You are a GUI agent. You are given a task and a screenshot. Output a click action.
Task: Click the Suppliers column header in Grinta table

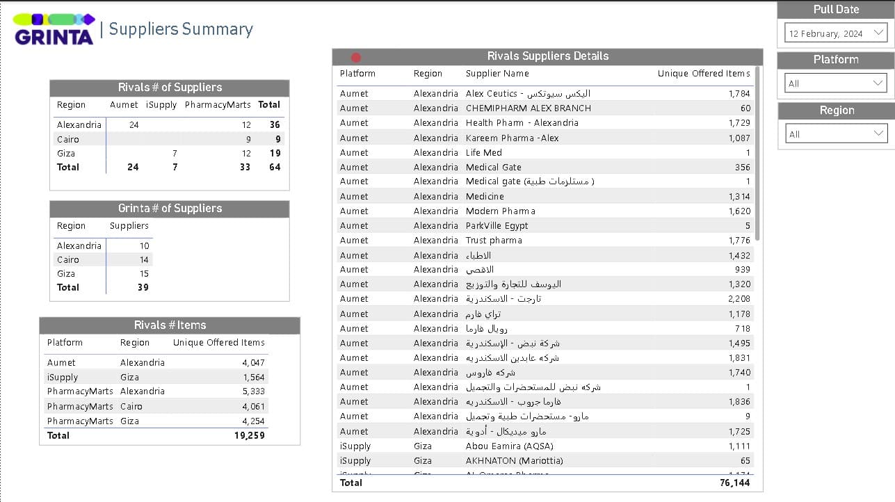coord(129,226)
